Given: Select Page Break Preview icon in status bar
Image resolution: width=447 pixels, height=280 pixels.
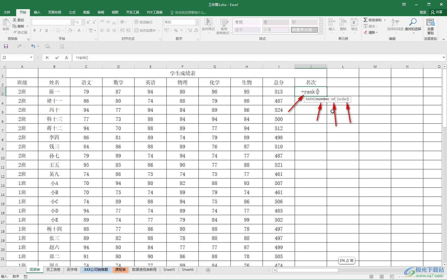Looking at the screenshot, I should point(392,276).
